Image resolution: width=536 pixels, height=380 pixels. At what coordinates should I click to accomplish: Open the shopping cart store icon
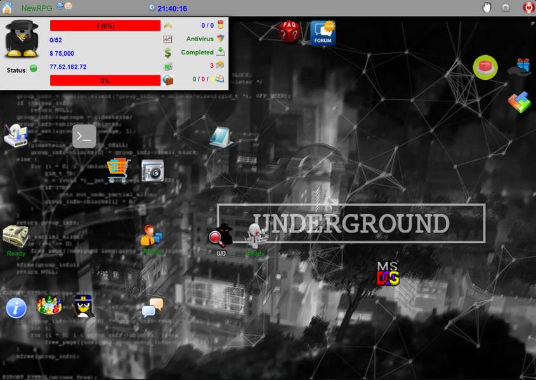116,170
